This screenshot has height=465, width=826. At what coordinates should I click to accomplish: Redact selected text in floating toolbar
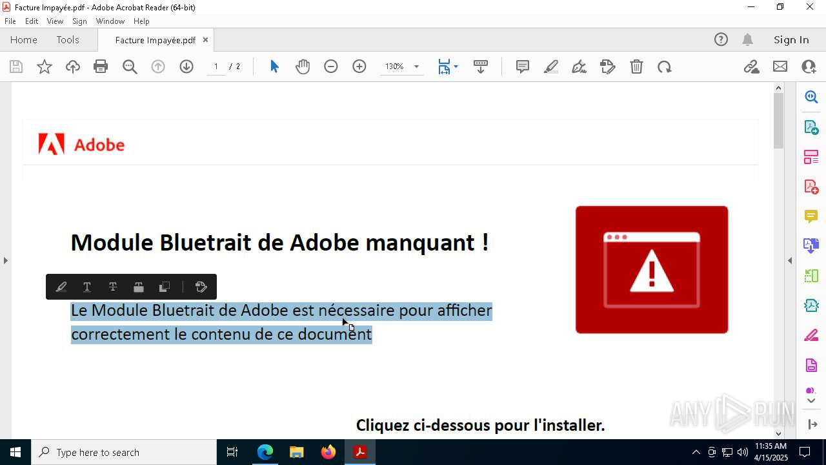pyautogui.click(x=139, y=287)
